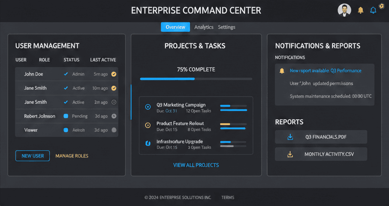Download Q3 Financials PDF via its icon
The width and height of the screenshot is (389, 206).
tap(290, 137)
